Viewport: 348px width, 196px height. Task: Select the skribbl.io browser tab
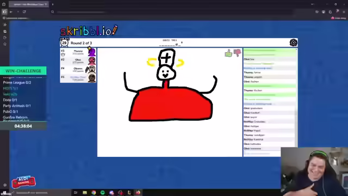pyautogui.click(x=29, y=4)
